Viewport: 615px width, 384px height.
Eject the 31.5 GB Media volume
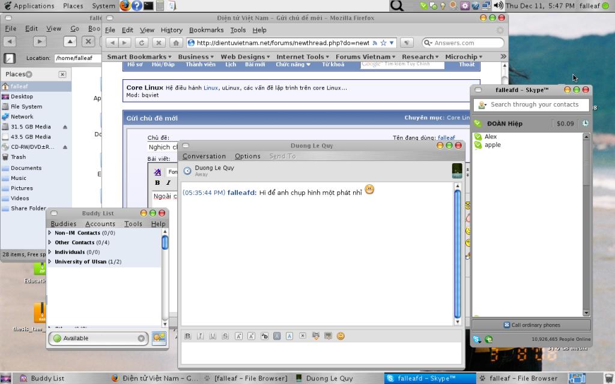coord(65,127)
